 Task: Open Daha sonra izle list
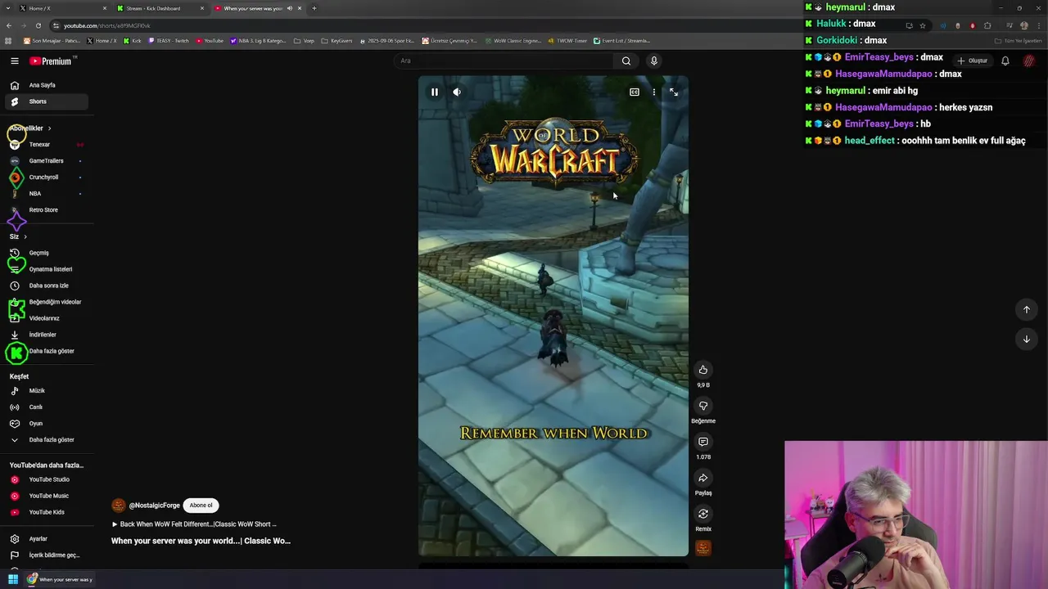47,286
